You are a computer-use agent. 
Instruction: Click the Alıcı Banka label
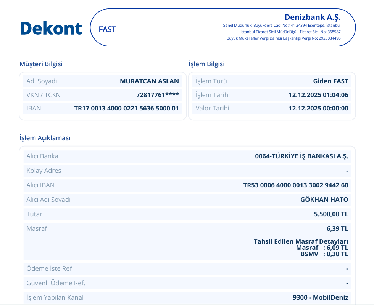coord(42,156)
